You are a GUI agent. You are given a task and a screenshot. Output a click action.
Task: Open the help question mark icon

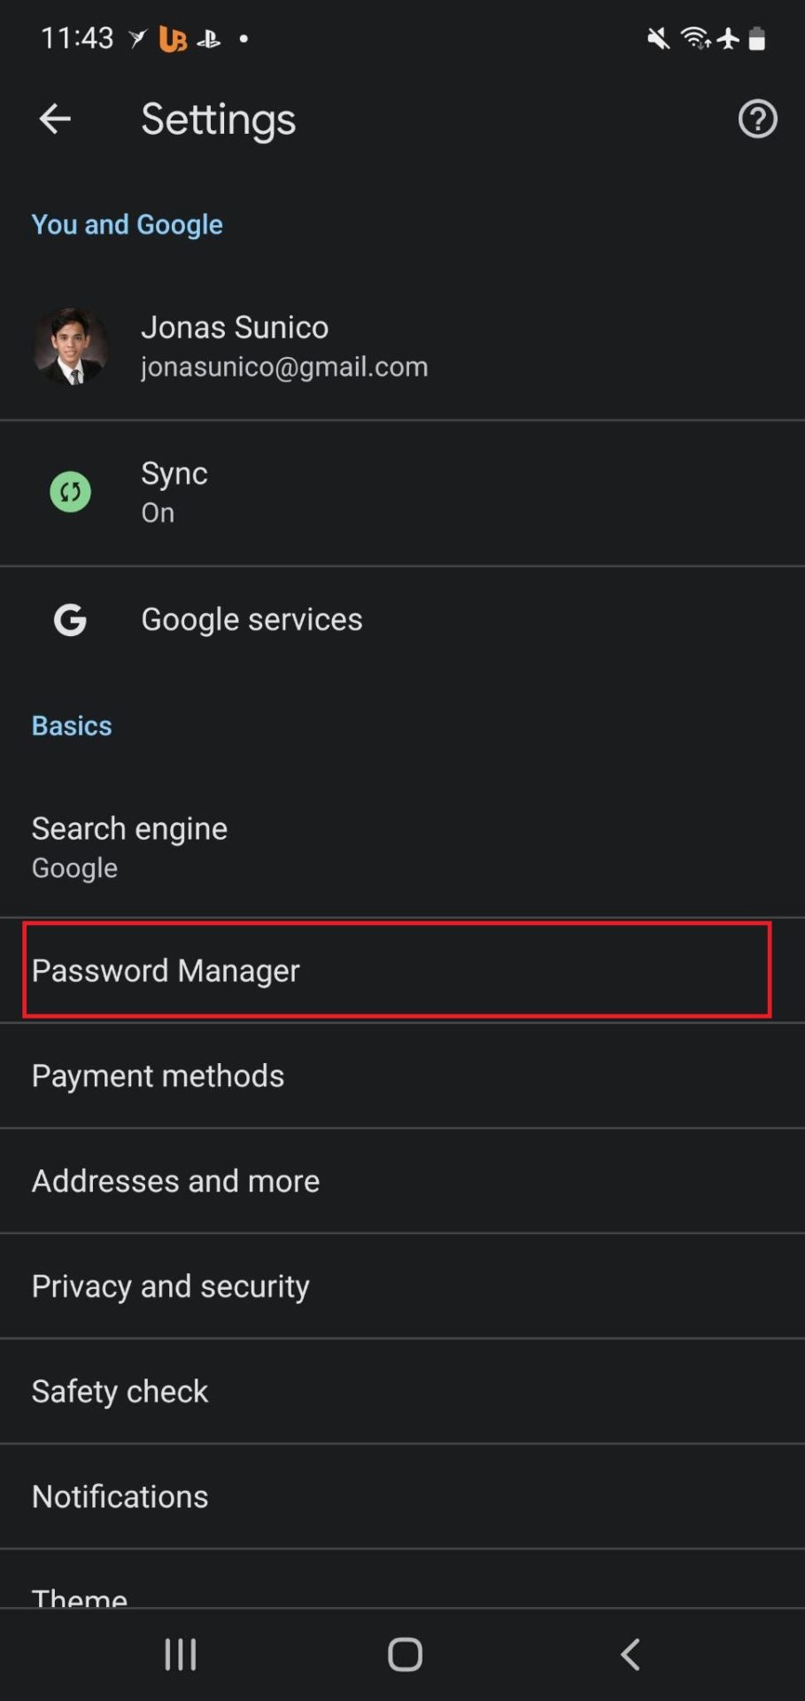[757, 119]
